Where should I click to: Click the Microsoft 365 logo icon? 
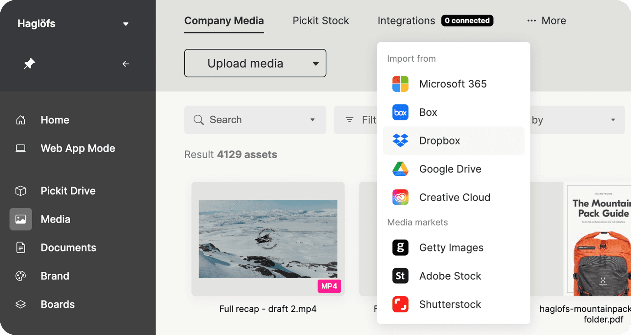click(x=400, y=84)
